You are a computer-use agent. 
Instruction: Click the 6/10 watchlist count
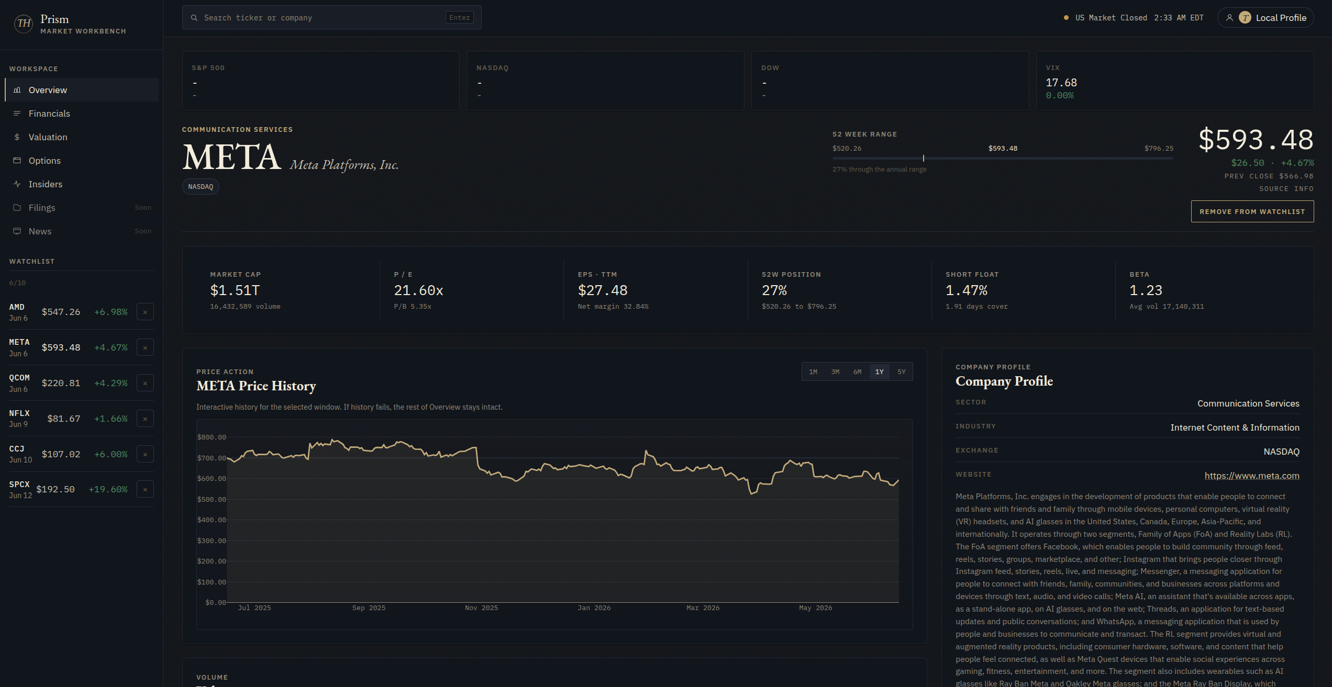(17, 283)
